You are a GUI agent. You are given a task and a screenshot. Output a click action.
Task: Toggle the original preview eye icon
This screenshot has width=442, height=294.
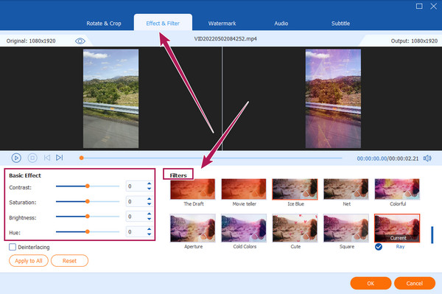pyautogui.click(x=80, y=41)
